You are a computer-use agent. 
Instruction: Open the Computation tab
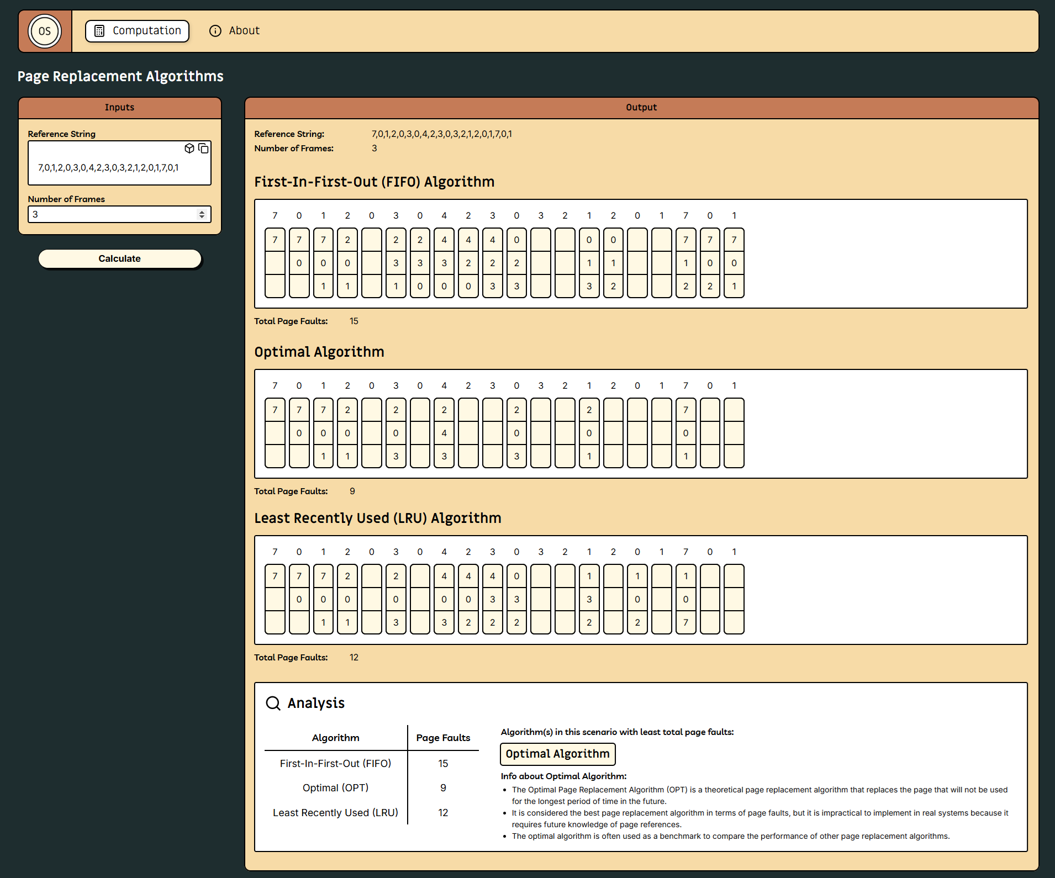click(x=137, y=31)
